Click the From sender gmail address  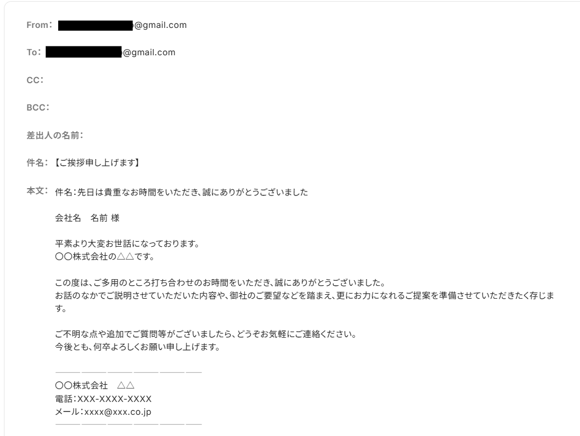(x=122, y=25)
